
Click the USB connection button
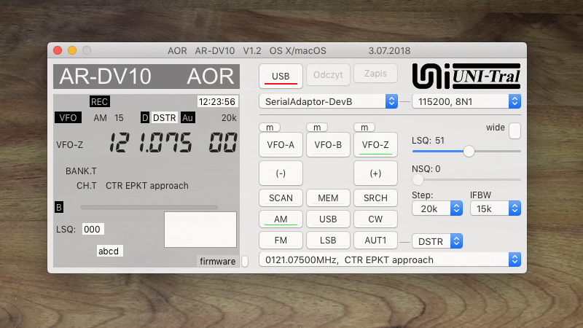(281, 76)
